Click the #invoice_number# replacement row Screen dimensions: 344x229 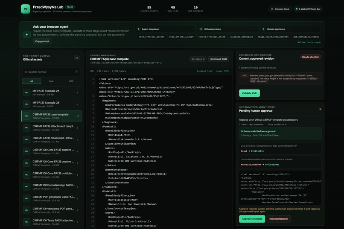pos(280,162)
